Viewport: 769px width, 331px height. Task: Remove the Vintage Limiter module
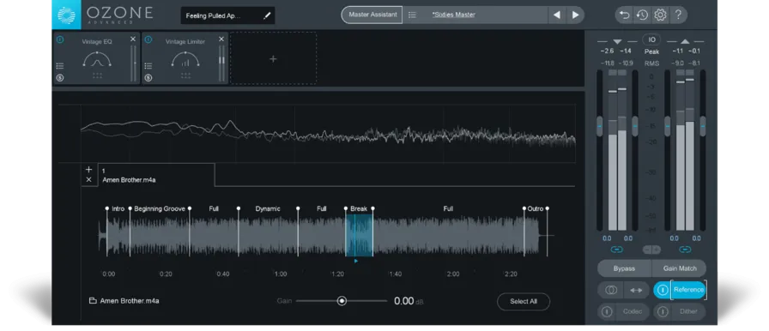(221, 39)
